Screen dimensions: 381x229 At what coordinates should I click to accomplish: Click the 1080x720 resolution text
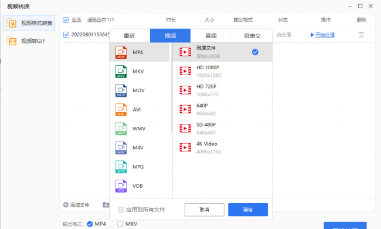pyautogui.click(x=207, y=95)
